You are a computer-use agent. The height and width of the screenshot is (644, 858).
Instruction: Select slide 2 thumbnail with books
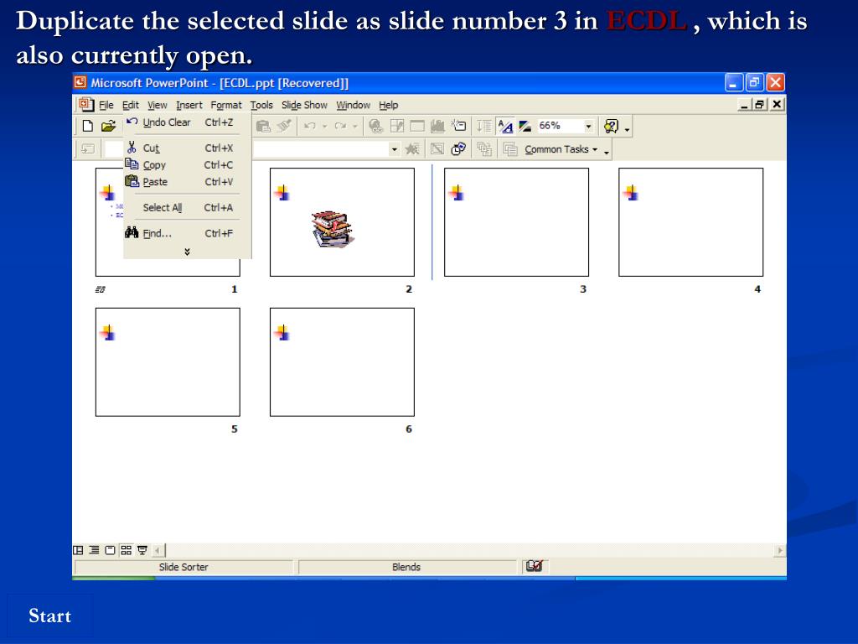[342, 221]
